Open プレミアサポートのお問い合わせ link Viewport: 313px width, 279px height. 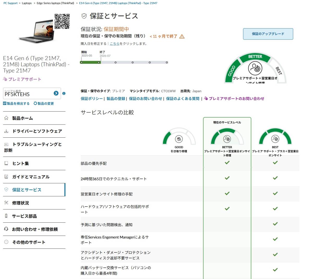tap(234, 99)
